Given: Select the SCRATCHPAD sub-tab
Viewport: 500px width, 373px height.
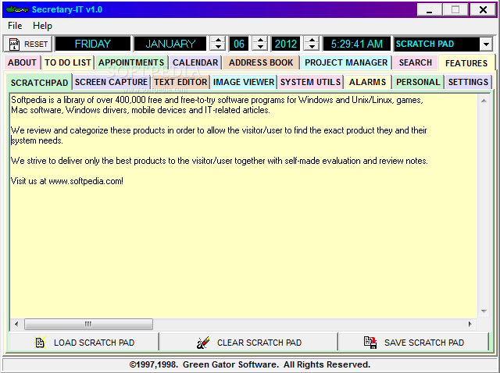Looking at the screenshot, I should [39, 83].
